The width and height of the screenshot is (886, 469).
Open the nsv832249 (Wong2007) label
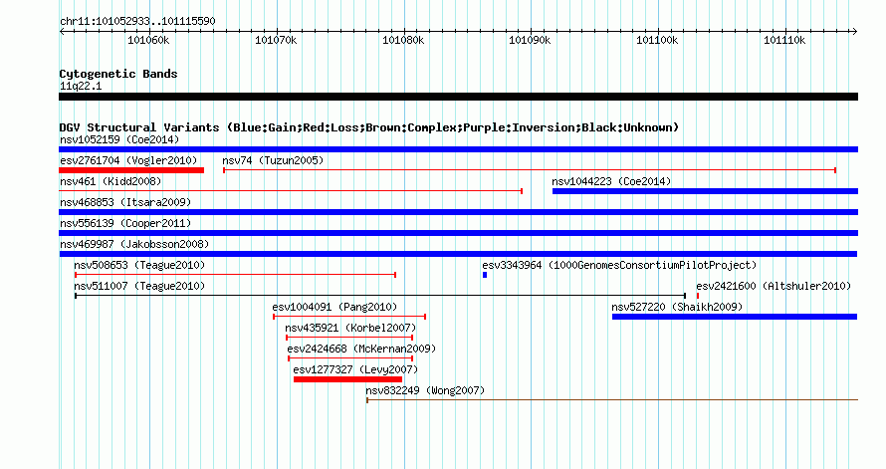tap(425, 390)
